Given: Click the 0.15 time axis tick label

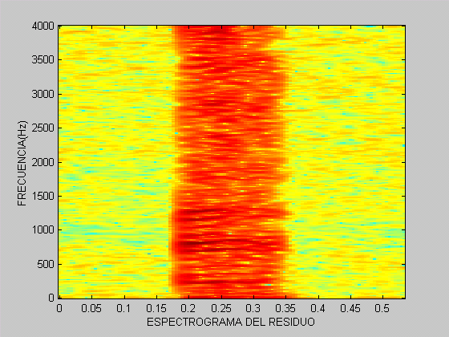Looking at the screenshot, I should coord(156,309).
